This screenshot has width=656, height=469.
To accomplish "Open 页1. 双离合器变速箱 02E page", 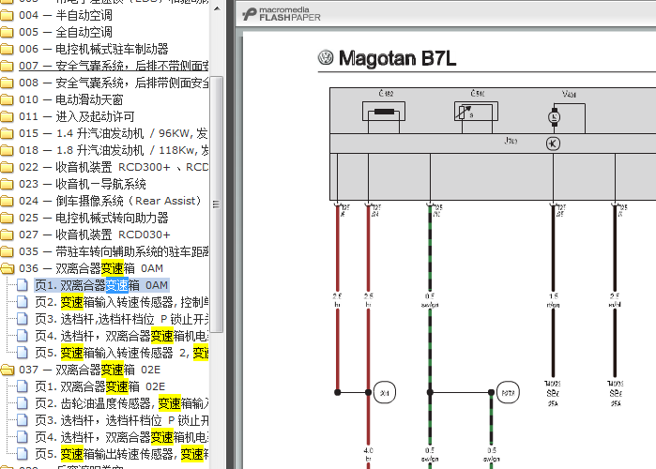I will [100, 386].
